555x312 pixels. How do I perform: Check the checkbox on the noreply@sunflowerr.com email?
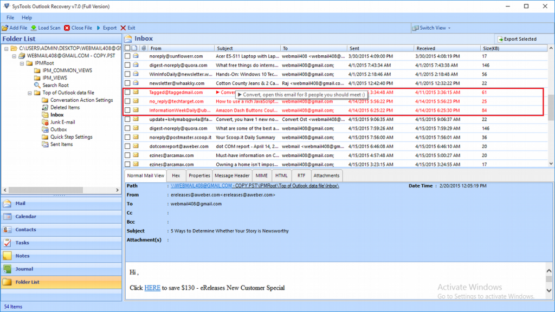[x=128, y=56]
